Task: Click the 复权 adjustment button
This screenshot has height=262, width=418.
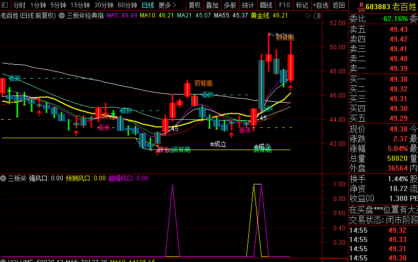Action: click(x=195, y=5)
